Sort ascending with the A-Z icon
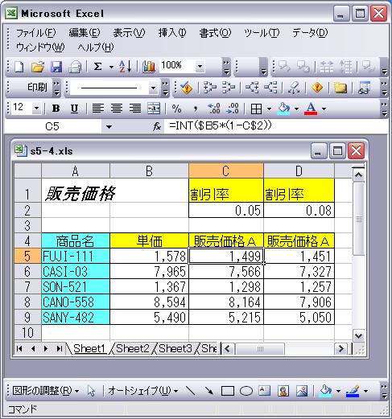The width and height of the screenshot is (392, 419). 125,66
